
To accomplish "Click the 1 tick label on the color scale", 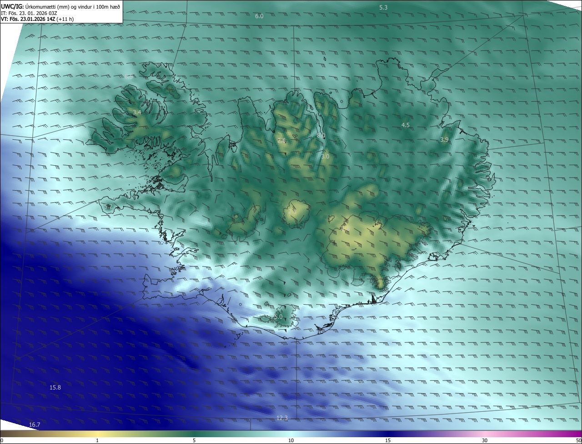I will tap(97, 440).
